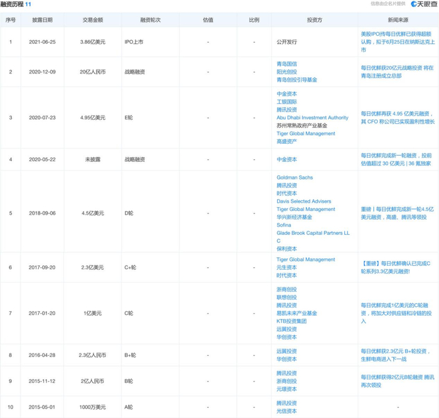The width and height of the screenshot is (439, 418).
Task: Open news link 每日优鲜获20亿元战略投资
Action: pos(397,72)
